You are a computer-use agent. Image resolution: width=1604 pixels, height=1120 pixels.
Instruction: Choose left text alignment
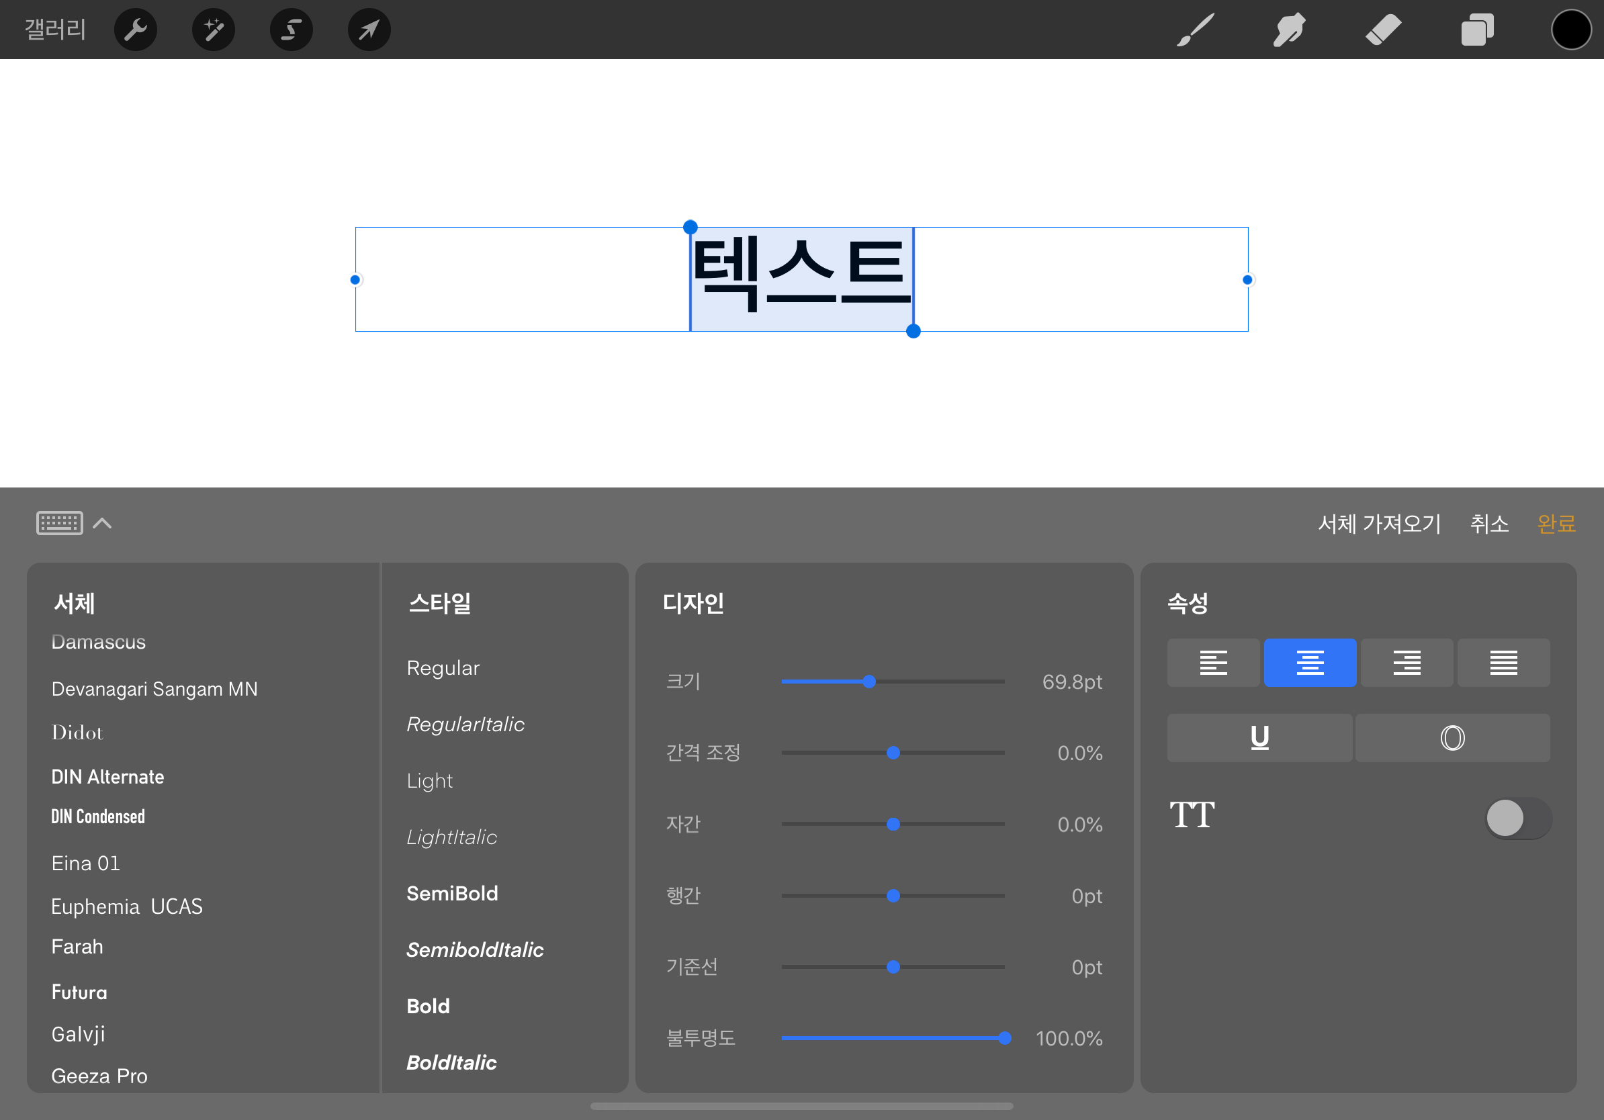point(1213,663)
